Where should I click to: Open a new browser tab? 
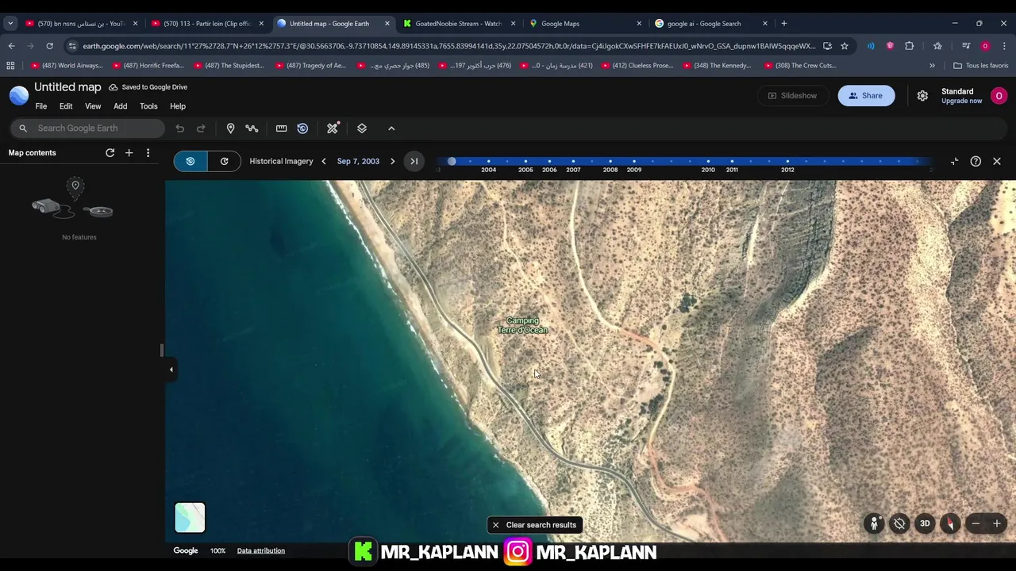784,24
